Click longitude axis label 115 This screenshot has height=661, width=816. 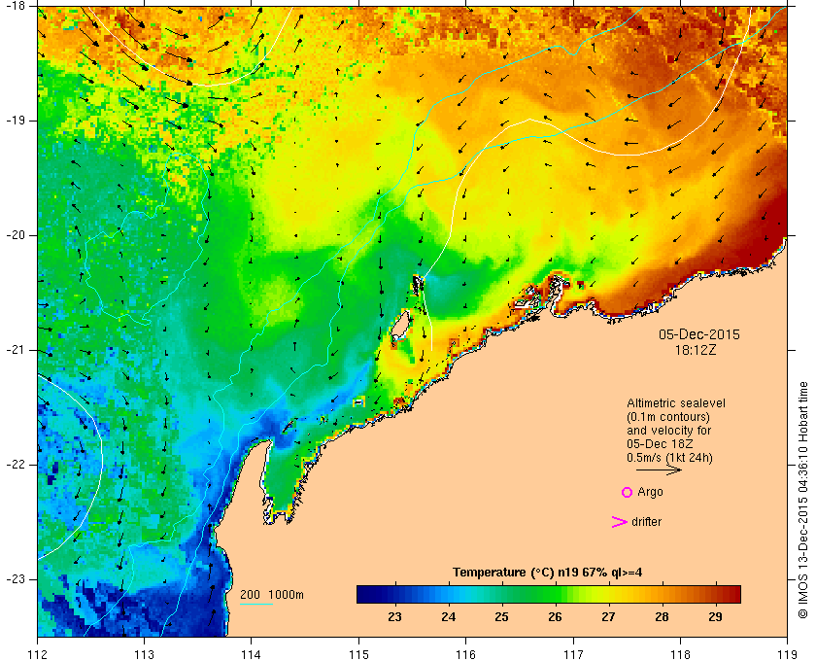pyautogui.click(x=358, y=654)
